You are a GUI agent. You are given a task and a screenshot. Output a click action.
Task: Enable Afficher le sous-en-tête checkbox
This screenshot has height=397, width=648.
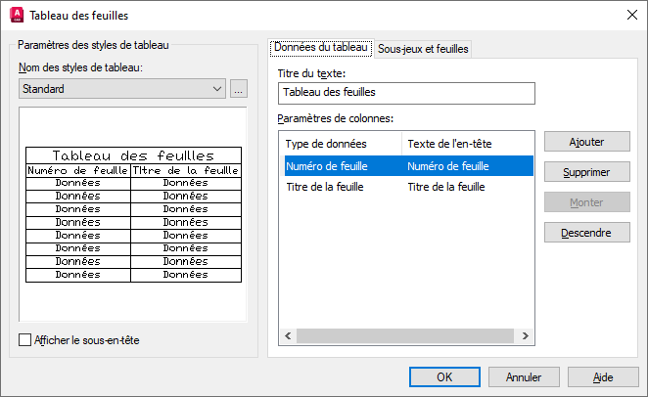pyautogui.click(x=25, y=339)
